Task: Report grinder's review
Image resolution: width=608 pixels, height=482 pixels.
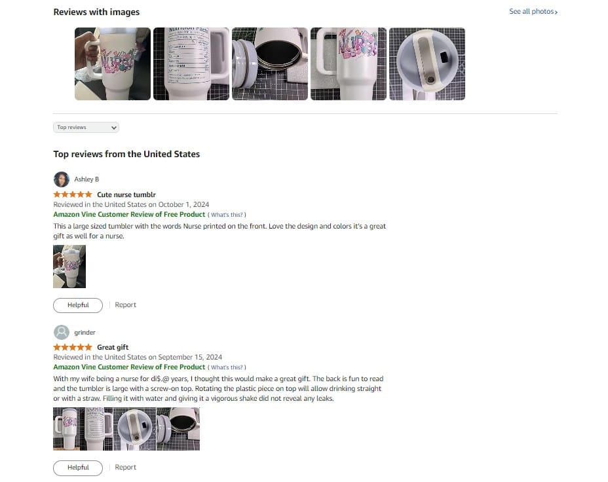Action: (x=125, y=468)
